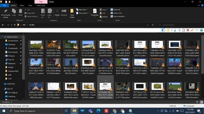Open recent locations dropdown arrow
Viewport: 204px width, 114px height.
point(11,25)
